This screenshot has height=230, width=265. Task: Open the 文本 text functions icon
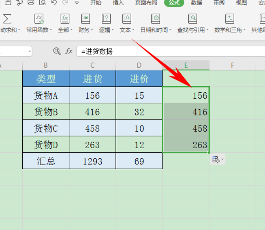127,19
